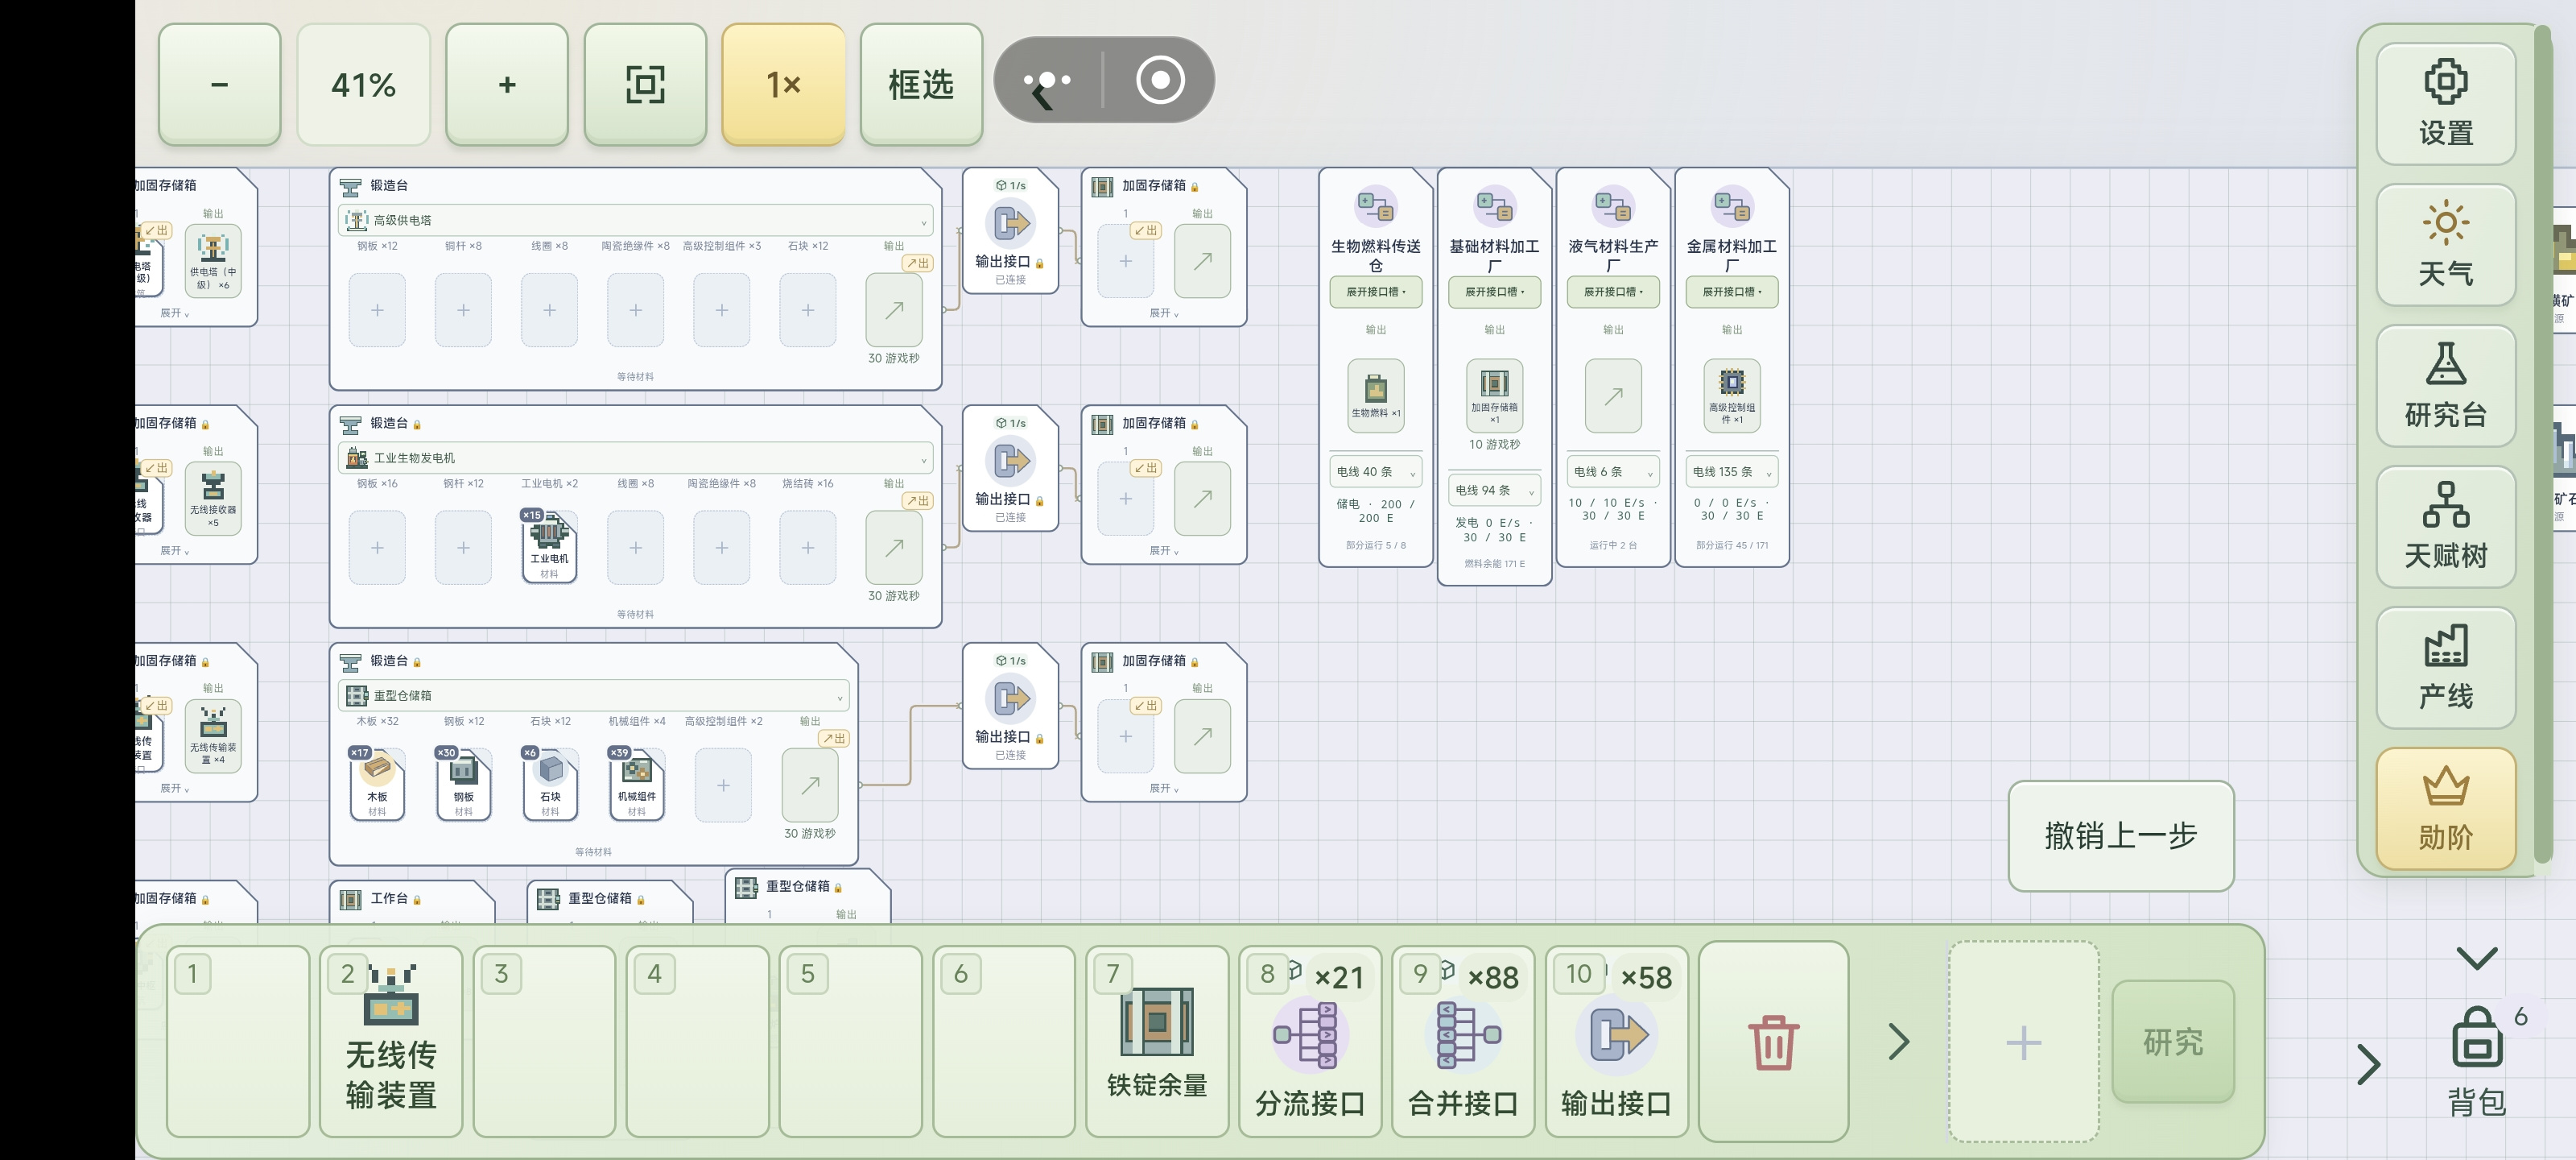Click the 研究 button in hotbar

click(2172, 1042)
